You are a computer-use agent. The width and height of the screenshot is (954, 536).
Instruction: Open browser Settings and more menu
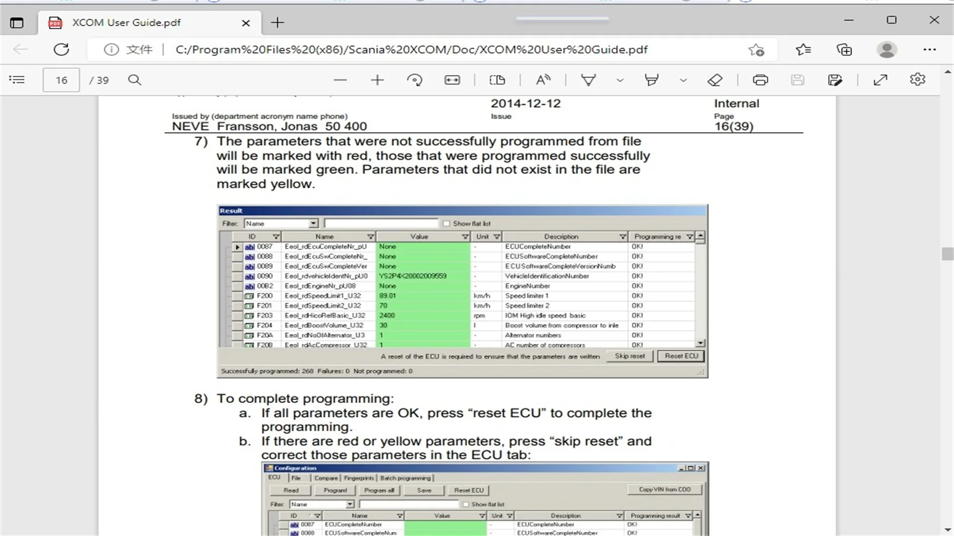tap(929, 50)
